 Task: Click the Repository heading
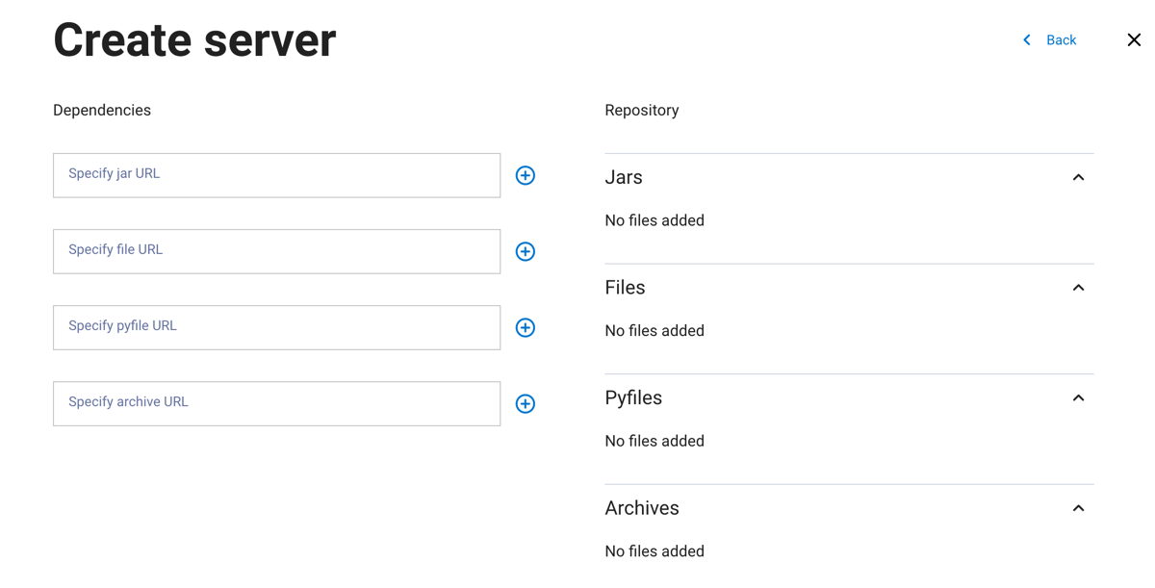click(x=641, y=110)
